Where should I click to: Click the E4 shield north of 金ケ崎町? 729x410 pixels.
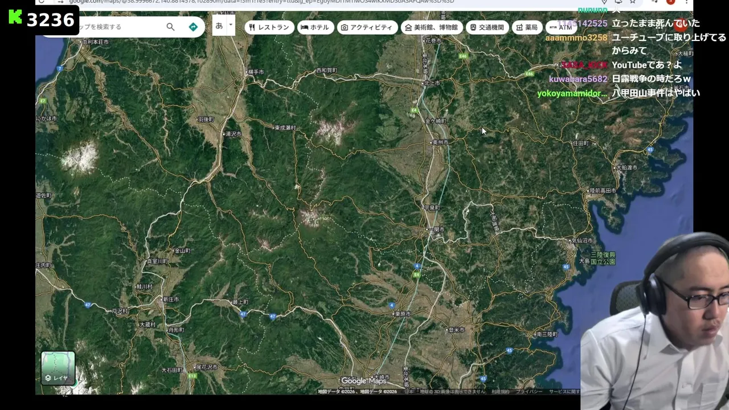[415, 110]
